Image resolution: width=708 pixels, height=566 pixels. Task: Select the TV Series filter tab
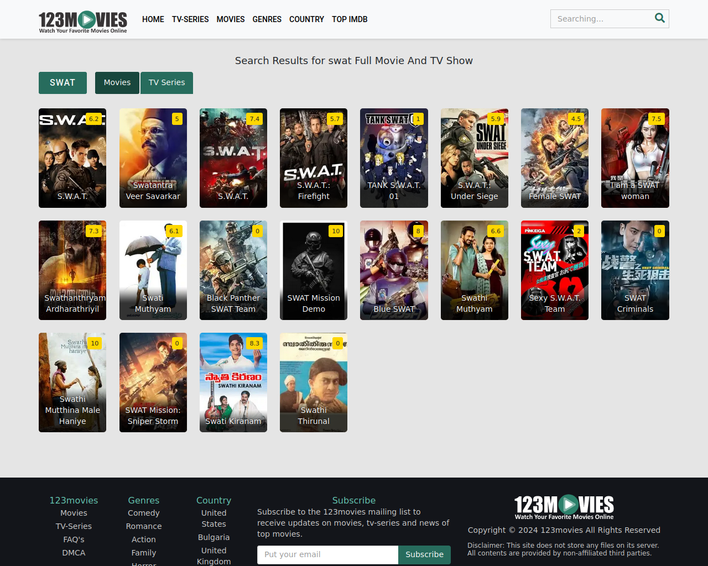click(x=166, y=83)
